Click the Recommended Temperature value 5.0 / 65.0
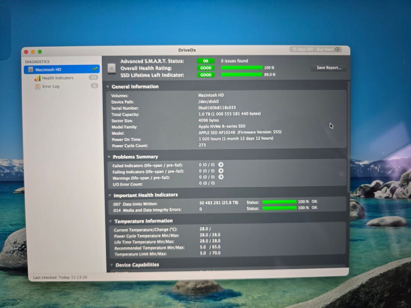 pos(210,247)
